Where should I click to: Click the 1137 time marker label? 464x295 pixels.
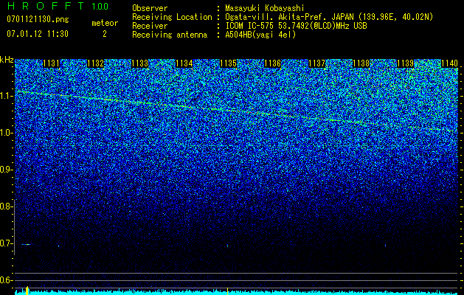[316, 63]
